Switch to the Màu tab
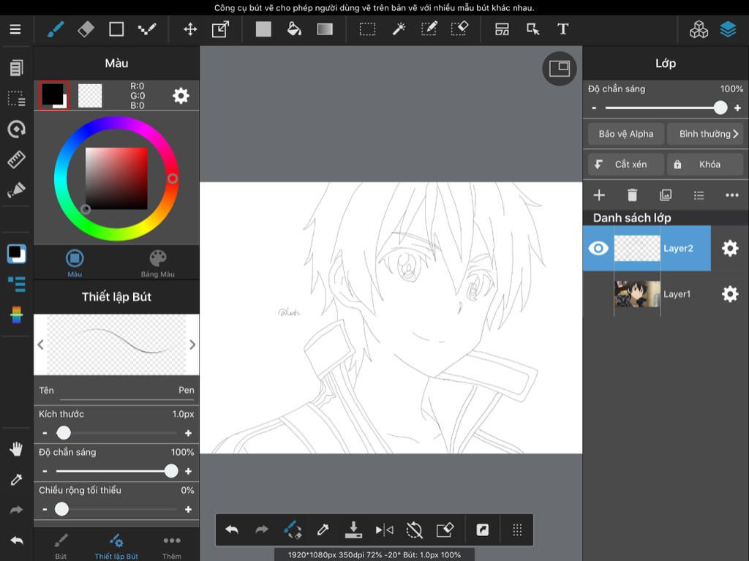Image resolution: width=749 pixels, height=561 pixels. [75, 263]
